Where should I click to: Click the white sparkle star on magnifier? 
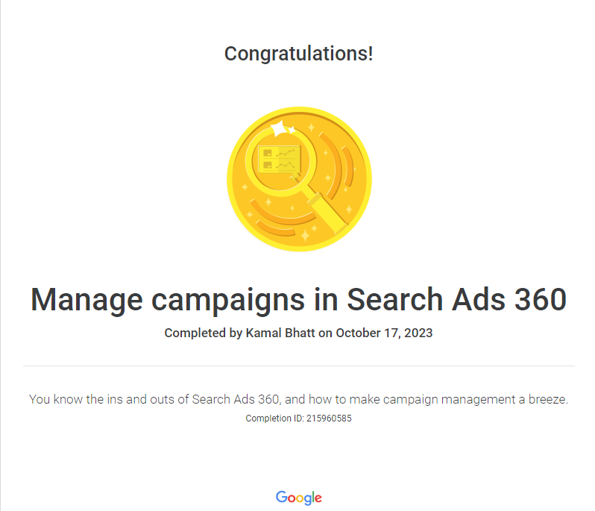tap(280, 129)
